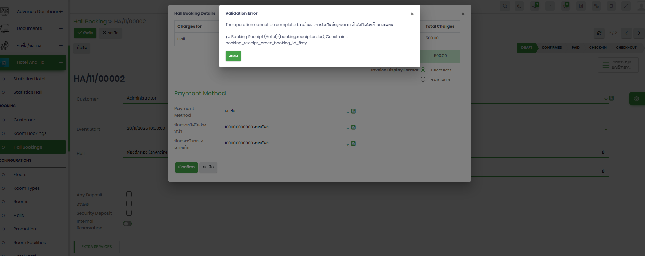Close the Validation Error dialog with the X
This screenshot has width=645, height=256.
click(412, 14)
